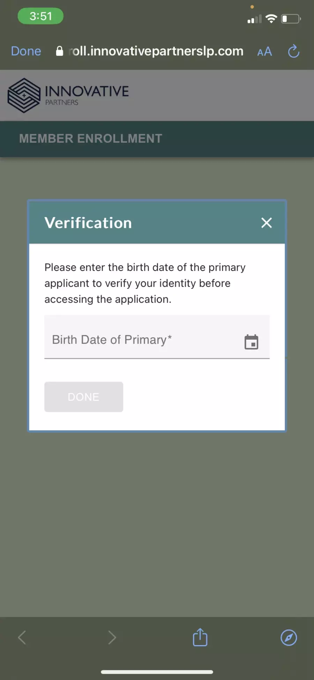Tap the home indicator bar
Image resolution: width=314 pixels, height=680 pixels.
[157, 672]
